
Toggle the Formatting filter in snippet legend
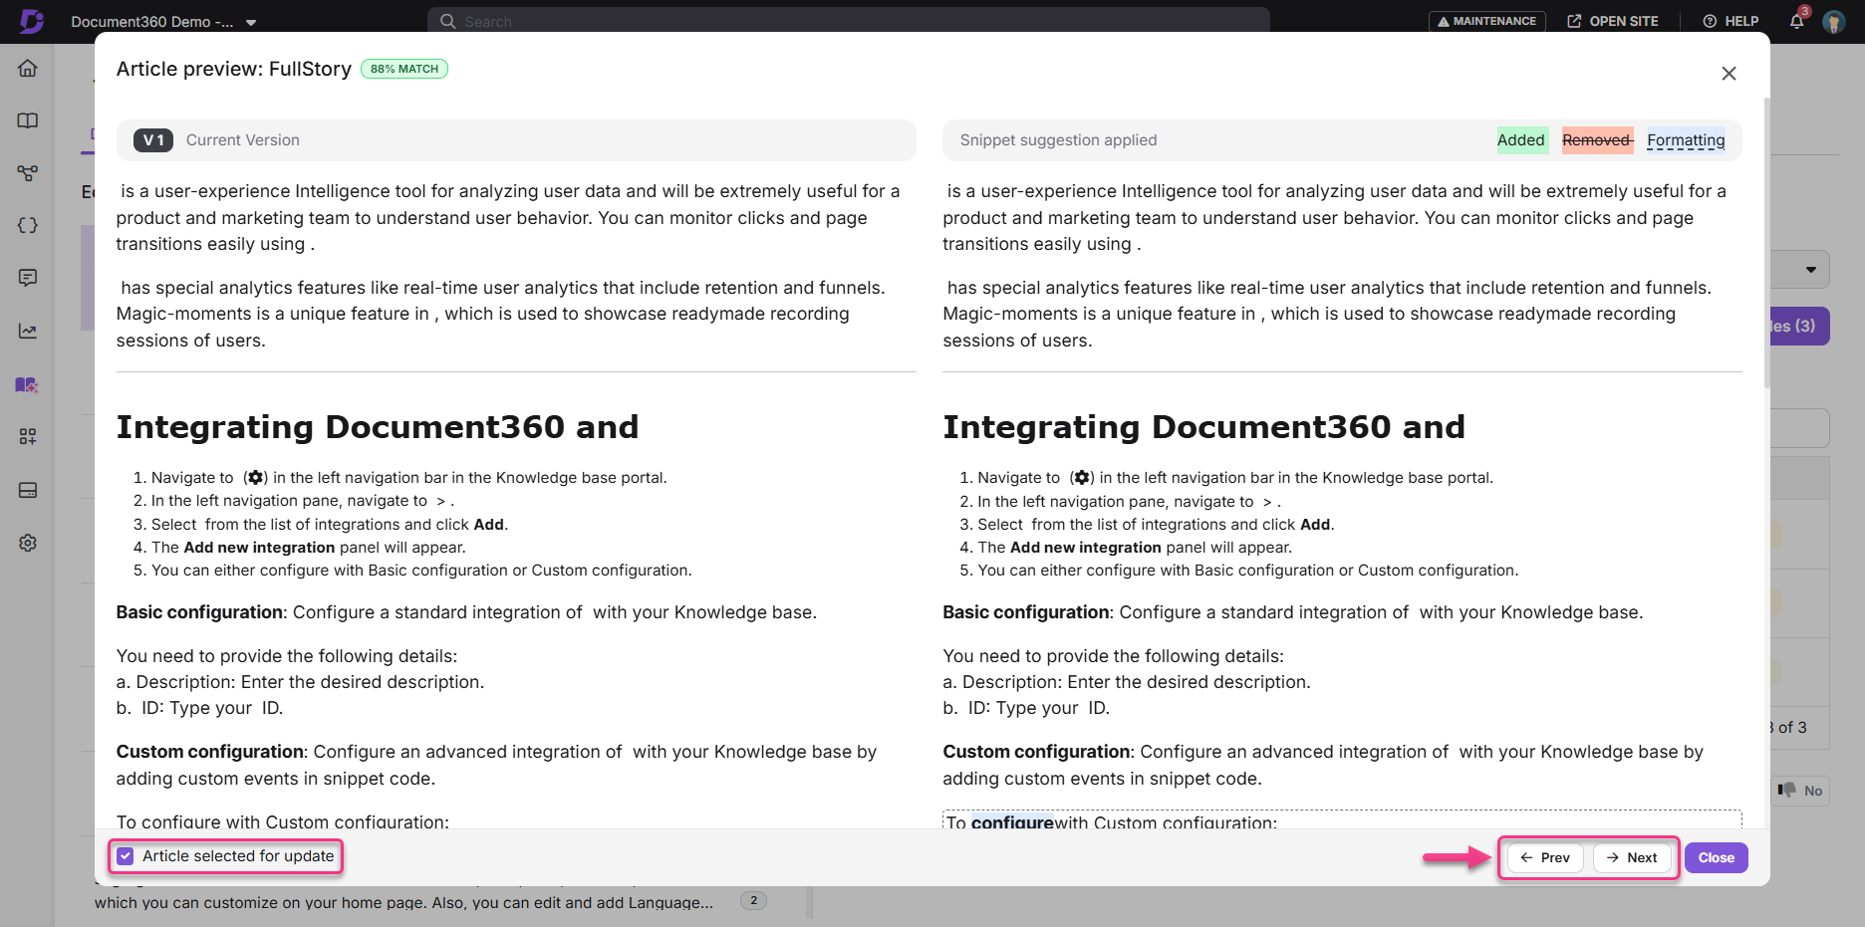tap(1686, 140)
